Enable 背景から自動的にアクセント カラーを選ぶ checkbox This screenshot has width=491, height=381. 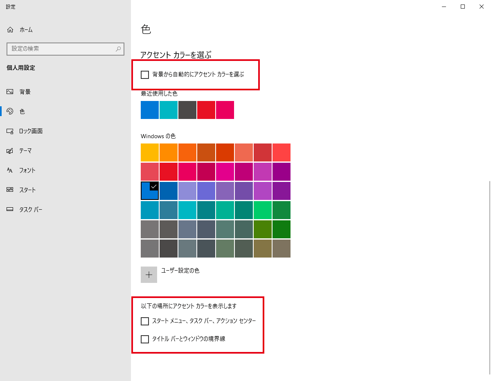[145, 75]
